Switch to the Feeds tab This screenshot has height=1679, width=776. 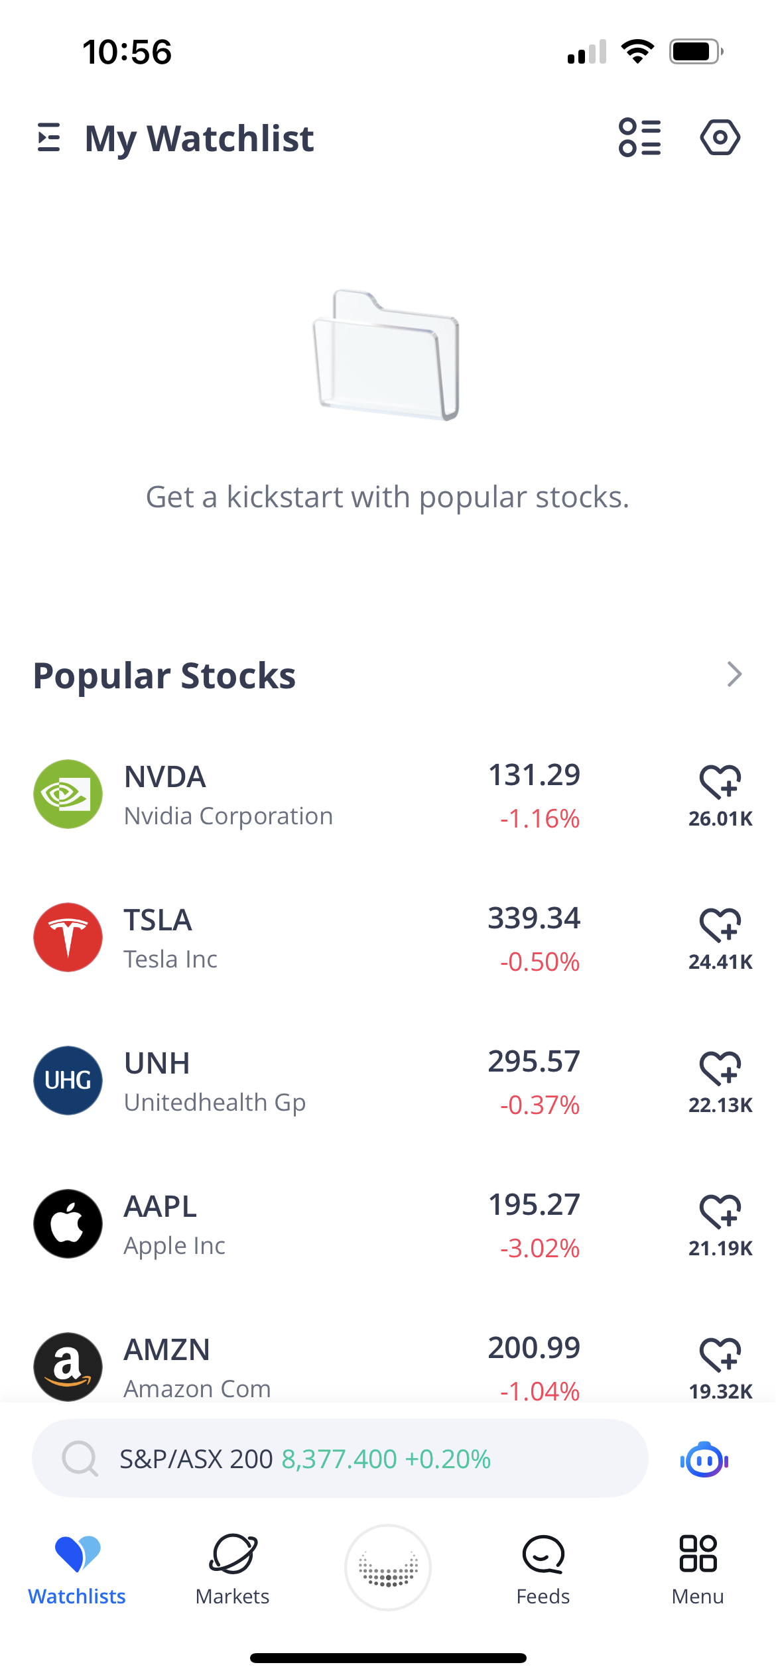click(x=543, y=1569)
